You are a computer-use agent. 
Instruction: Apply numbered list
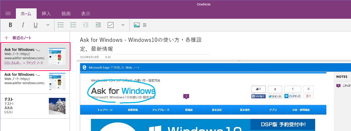click(73, 25)
